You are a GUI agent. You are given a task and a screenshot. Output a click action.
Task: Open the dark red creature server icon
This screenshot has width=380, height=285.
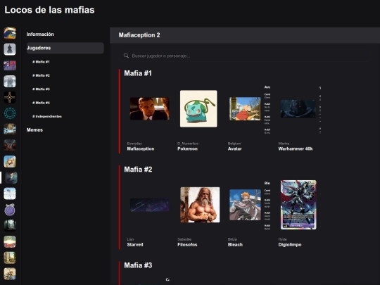tap(10, 146)
